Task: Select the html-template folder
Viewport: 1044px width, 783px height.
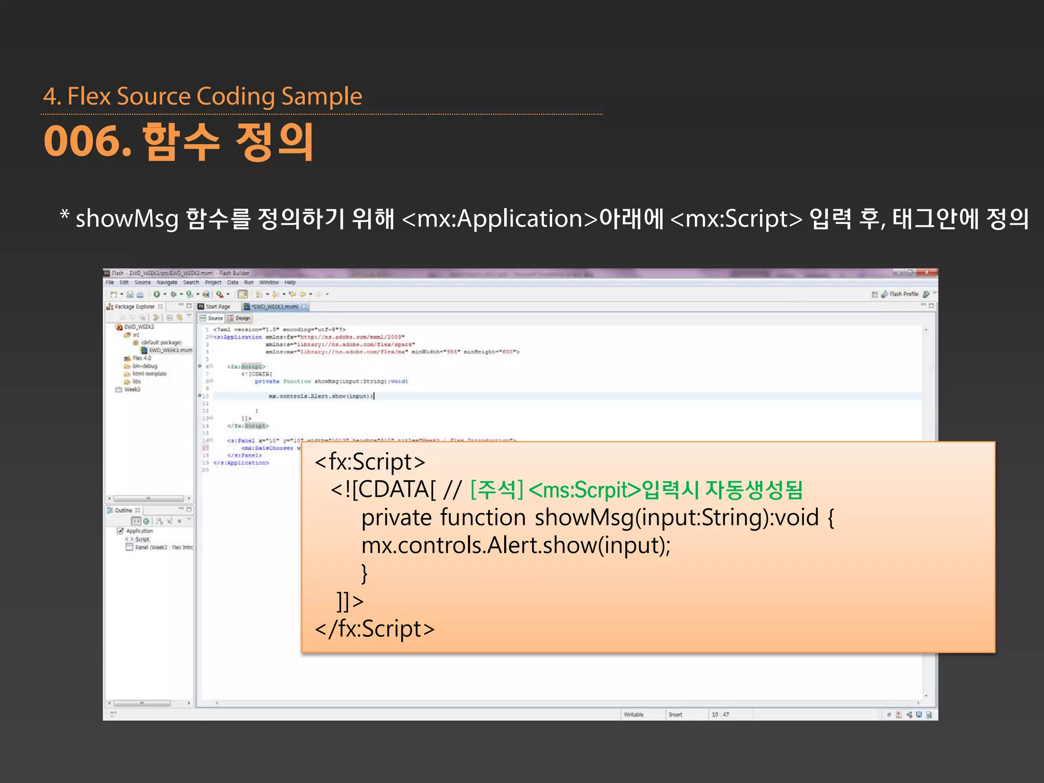Action: click(x=145, y=374)
